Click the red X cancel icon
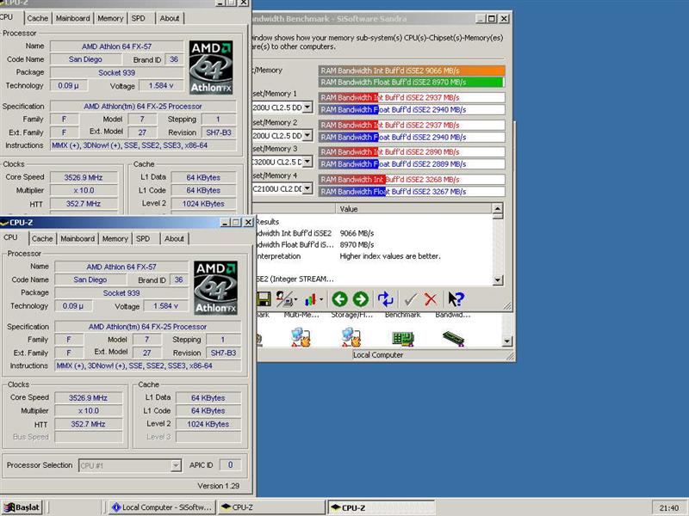 click(x=431, y=299)
